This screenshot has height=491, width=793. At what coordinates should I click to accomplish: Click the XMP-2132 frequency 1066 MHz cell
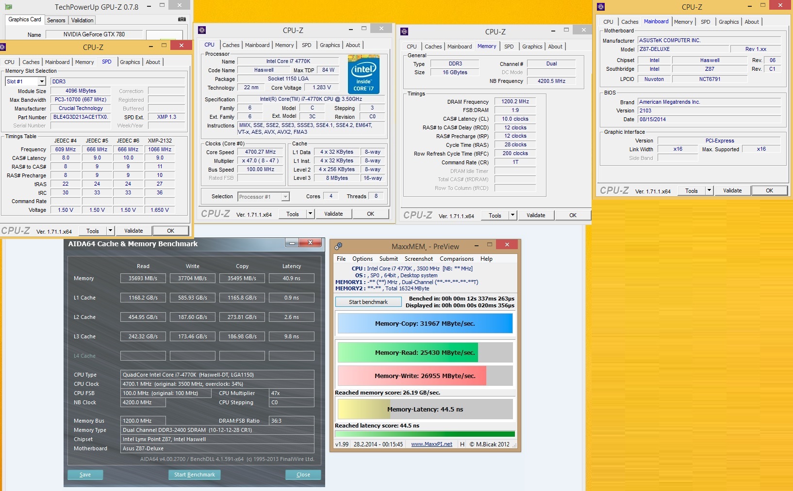tap(160, 149)
